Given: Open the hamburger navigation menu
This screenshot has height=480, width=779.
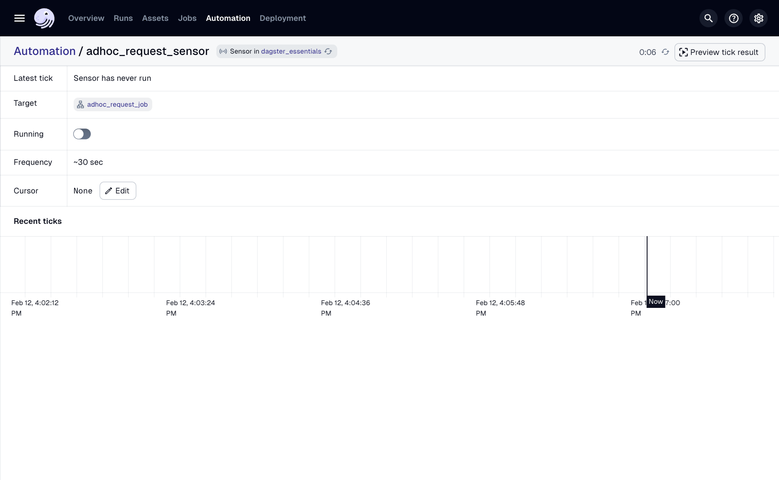Looking at the screenshot, I should point(20,18).
